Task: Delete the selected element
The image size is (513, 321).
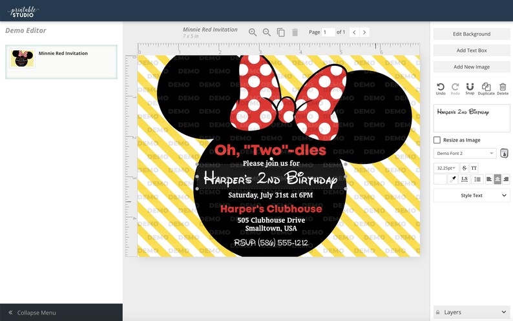Action: pos(503,88)
